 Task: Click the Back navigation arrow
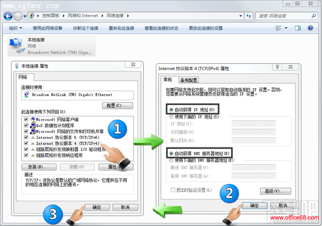click(x=8, y=16)
